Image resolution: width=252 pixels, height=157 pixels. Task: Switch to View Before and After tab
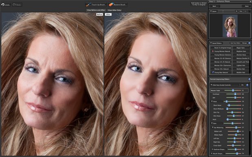point(96,10)
